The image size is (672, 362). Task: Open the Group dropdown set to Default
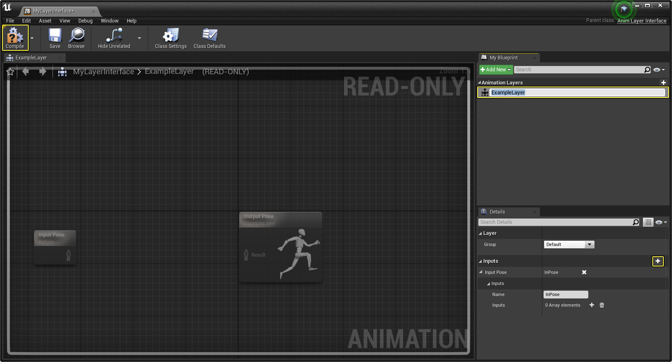[569, 245]
